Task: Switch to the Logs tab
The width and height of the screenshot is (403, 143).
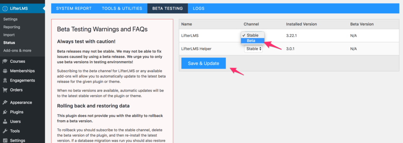Action: click(x=199, y=9)
